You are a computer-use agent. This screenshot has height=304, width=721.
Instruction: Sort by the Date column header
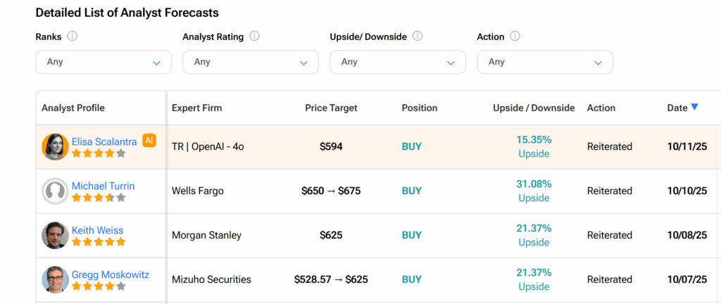677,108
